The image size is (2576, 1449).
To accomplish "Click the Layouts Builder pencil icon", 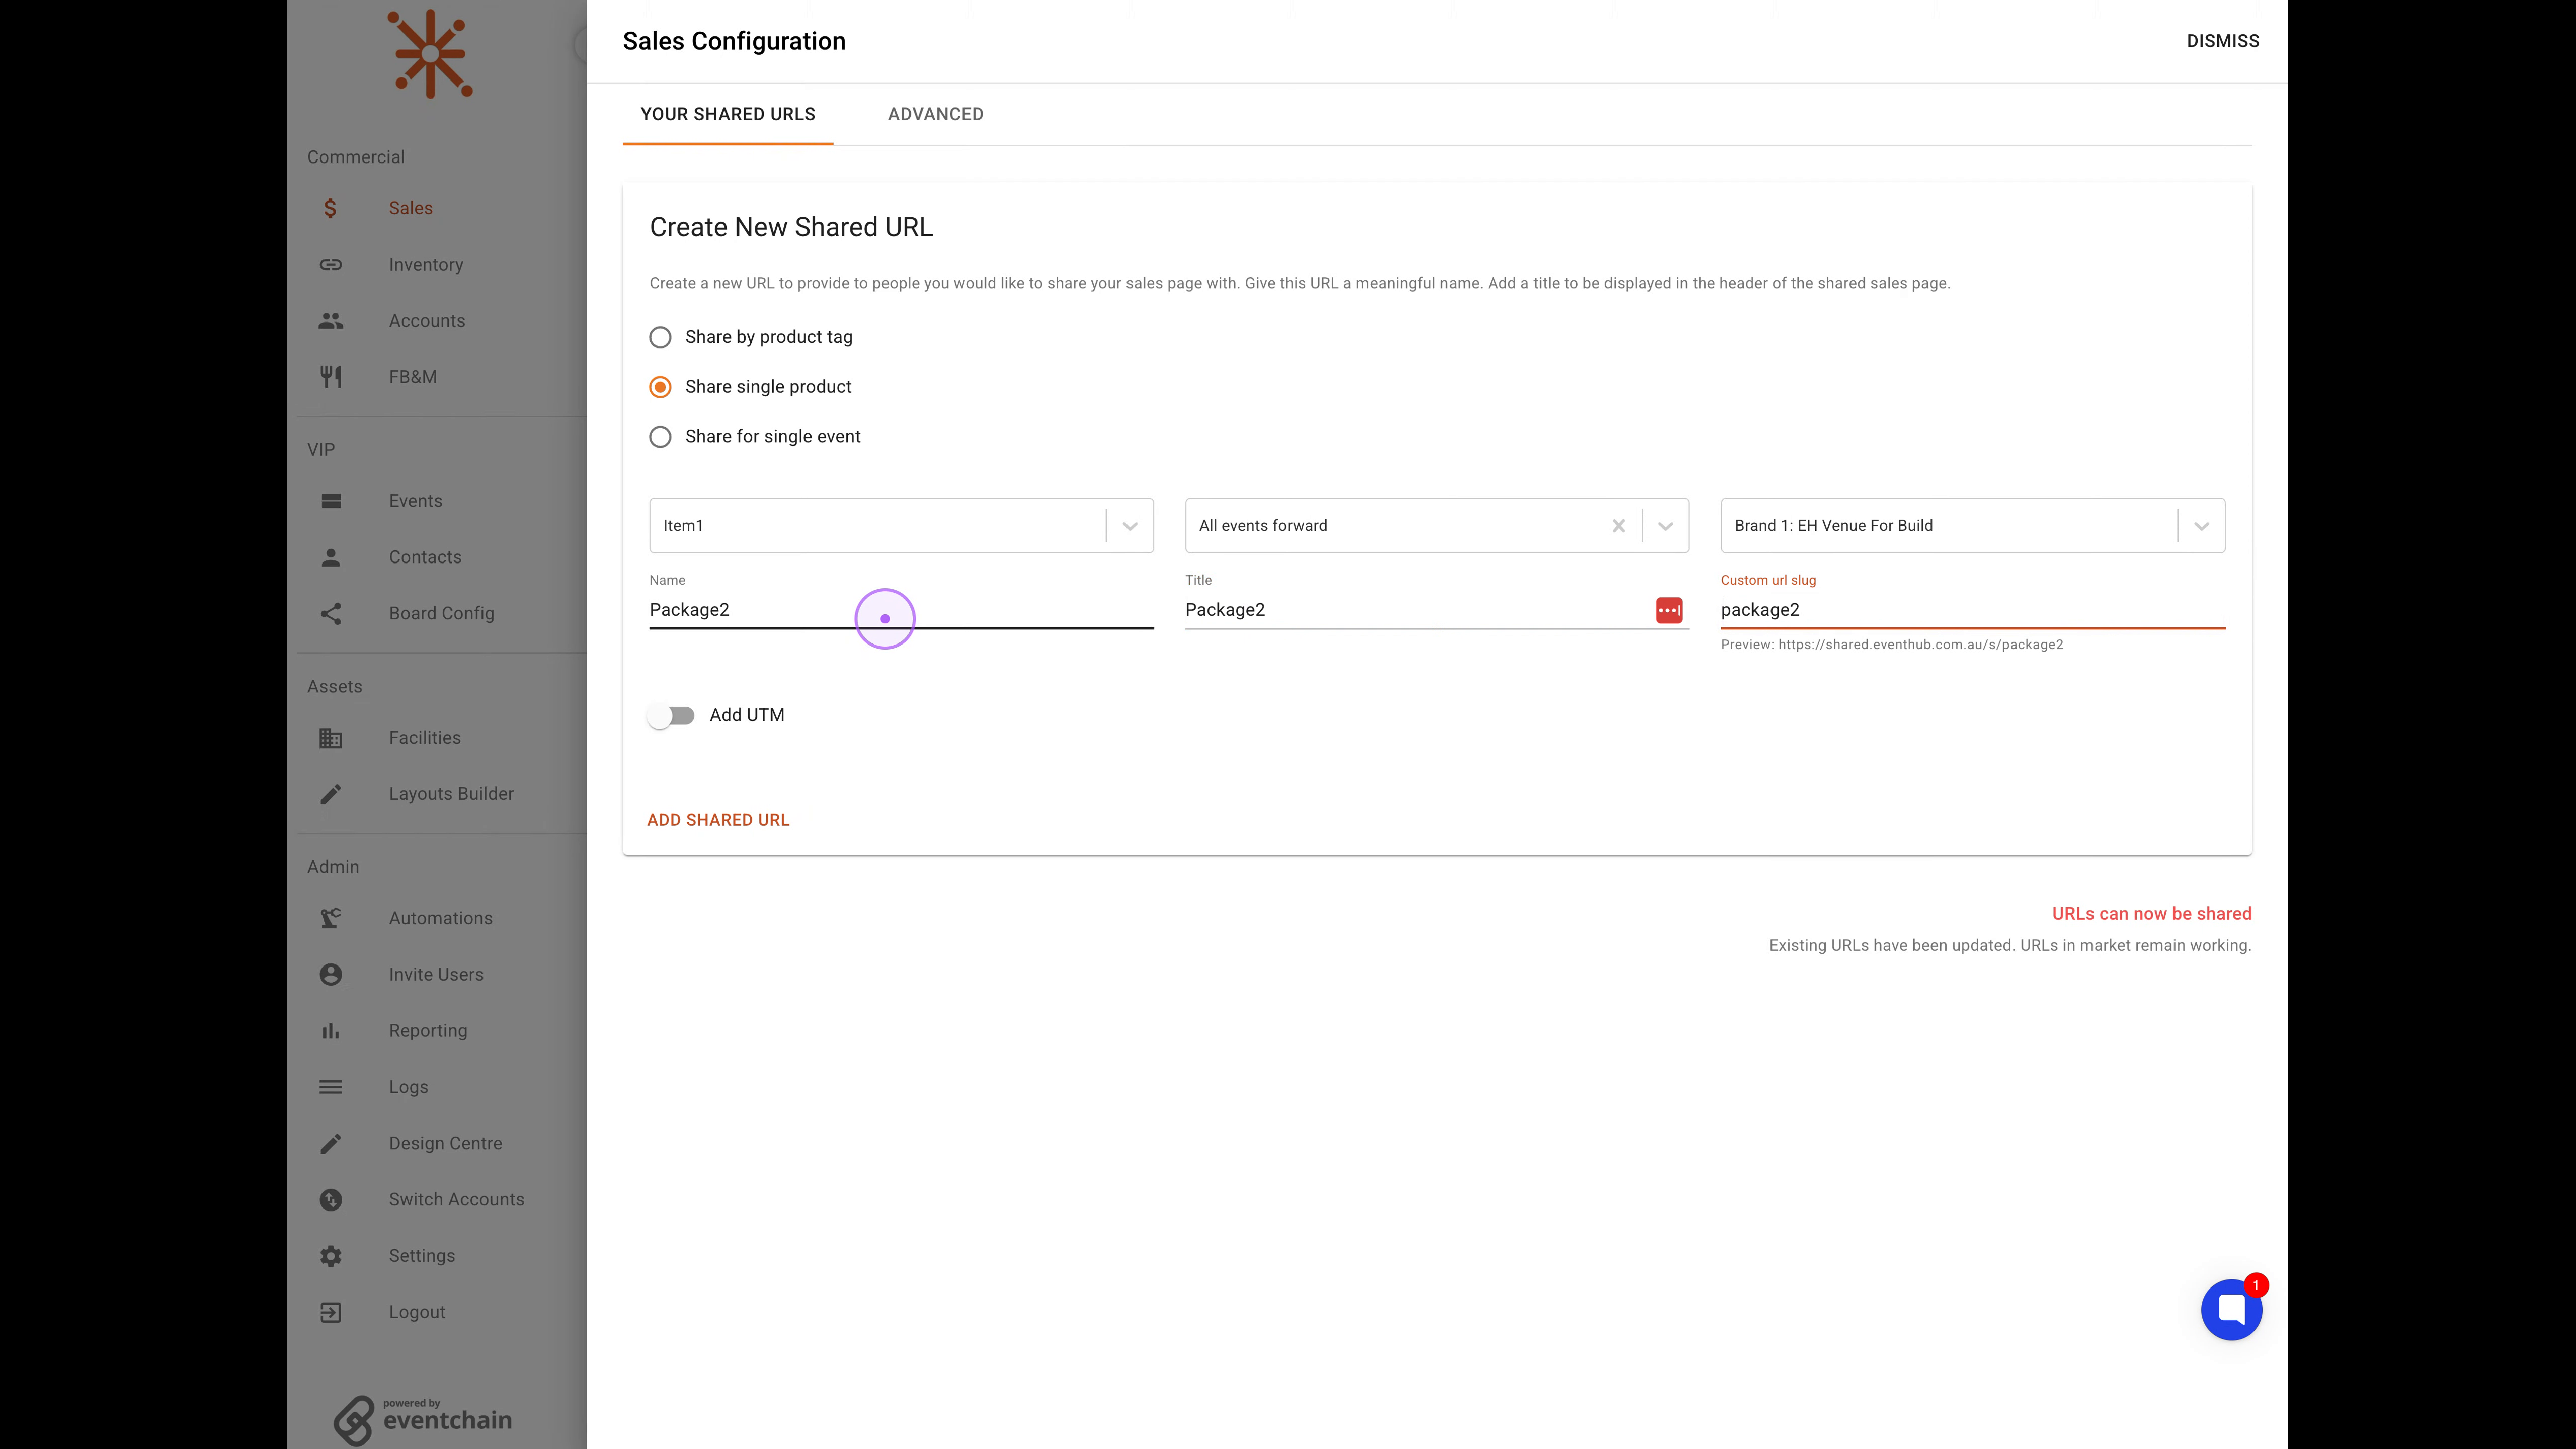I will pyautogui.click(x=331, y=794).
